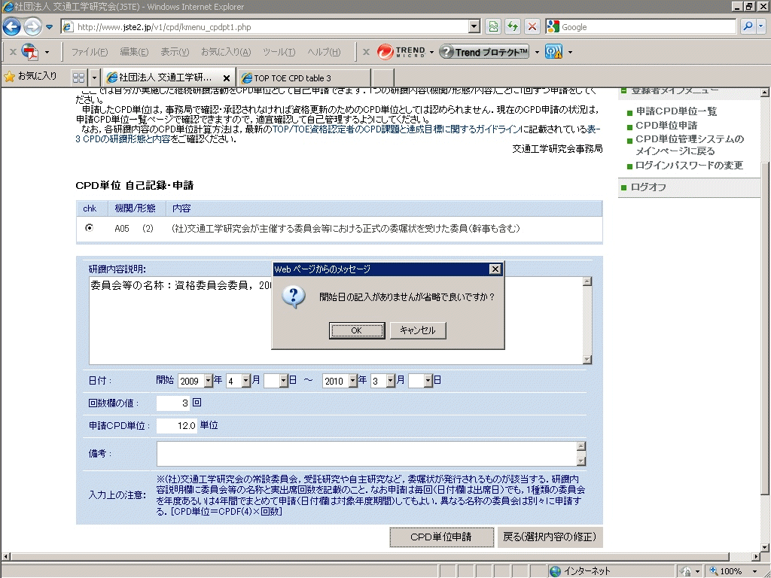This screenshot has height=578, width=771.
Task: Click キャンセル in the message dialog
Action: click(x=417, y=330)
